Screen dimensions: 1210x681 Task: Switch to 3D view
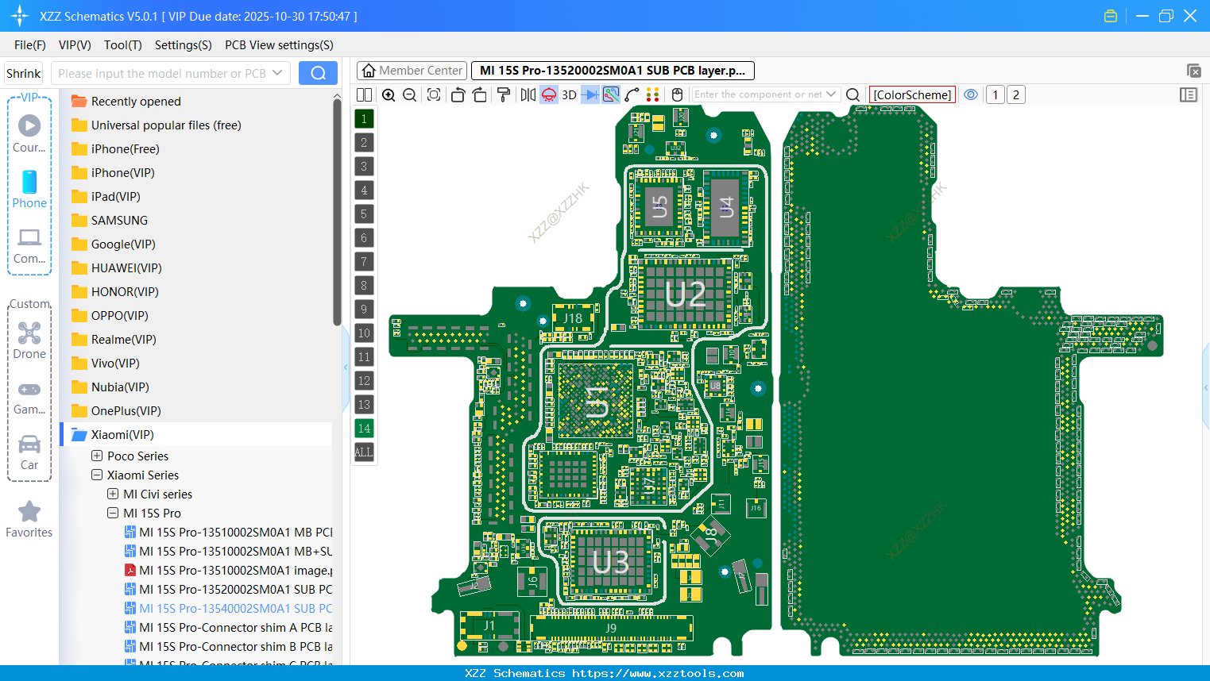[569, 94]
